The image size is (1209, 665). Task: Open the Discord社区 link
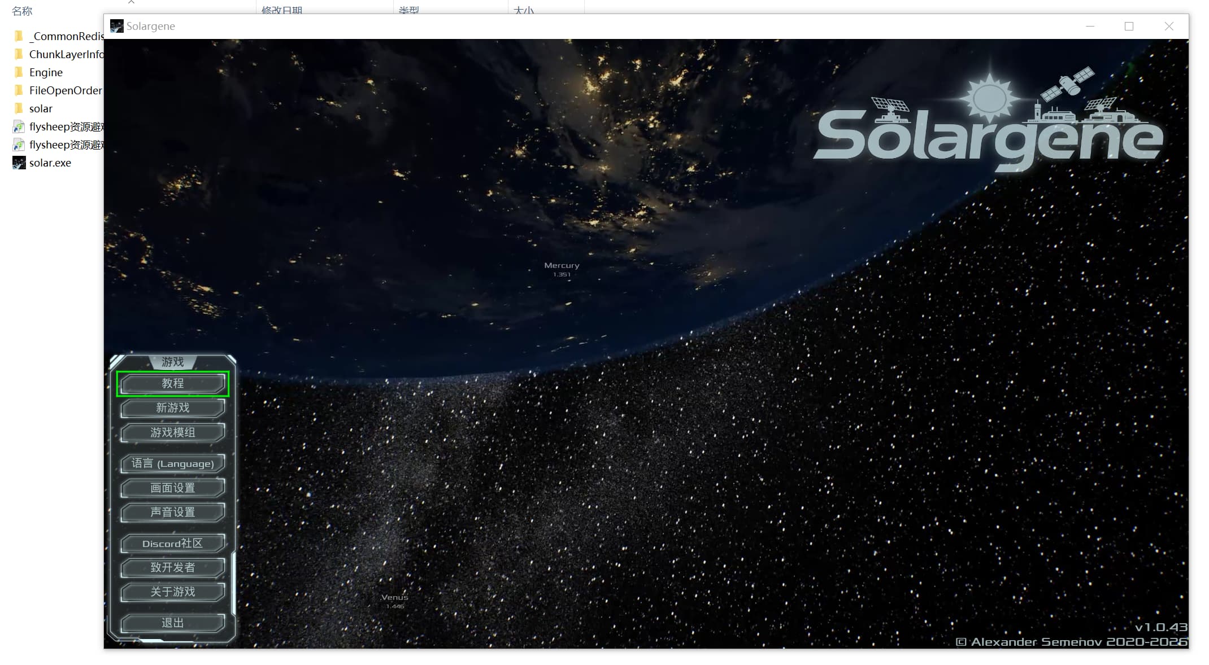coord(172,543)
